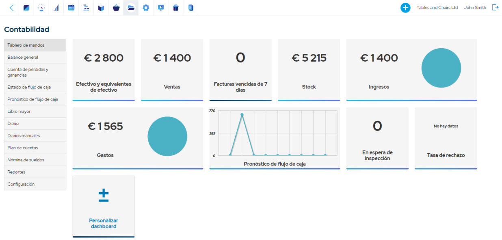Click the John Smith user link
502x240 pixels.
[475, 7]
